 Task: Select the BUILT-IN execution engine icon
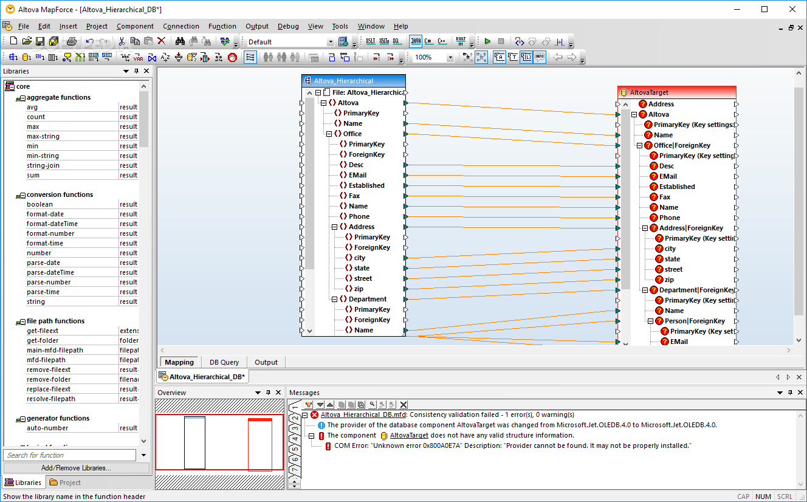click(x=461, y=41)
